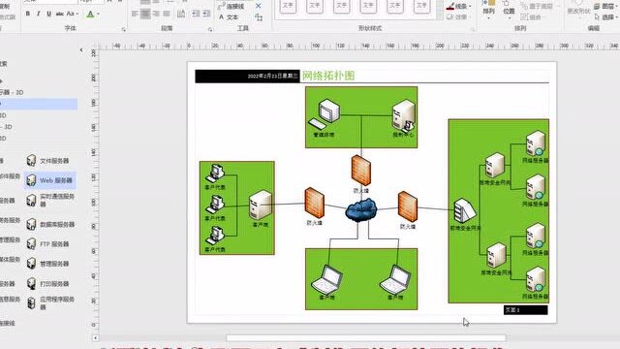Click the title 网络拓扑图 on the drawing
620x349 pixels.
328,76
